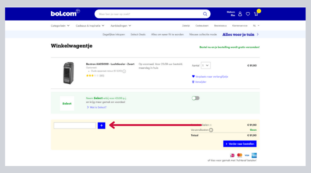311x173 pixels.
Task: Open the Aantal quantity dropdown
Action: 205,66
